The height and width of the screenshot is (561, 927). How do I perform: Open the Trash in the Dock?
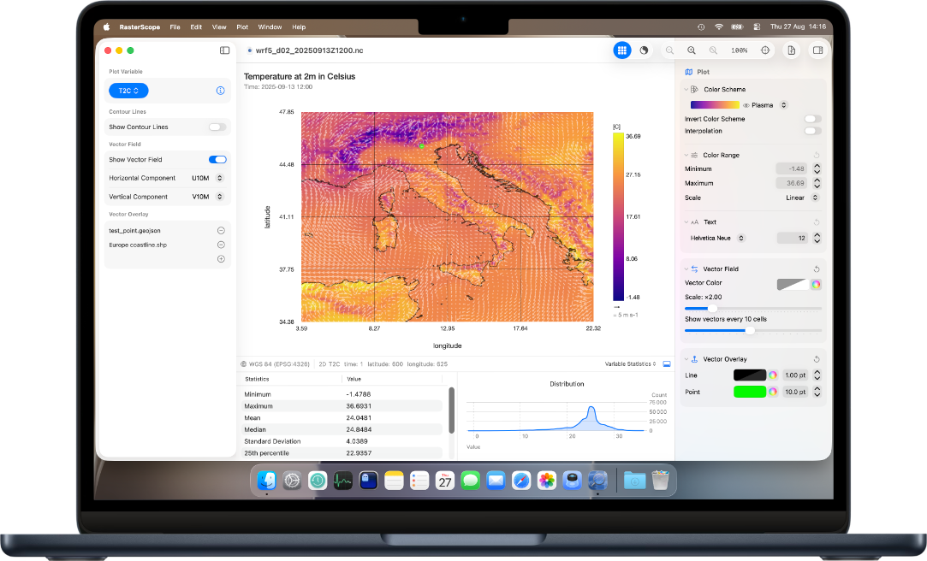[x=660, y=481]
